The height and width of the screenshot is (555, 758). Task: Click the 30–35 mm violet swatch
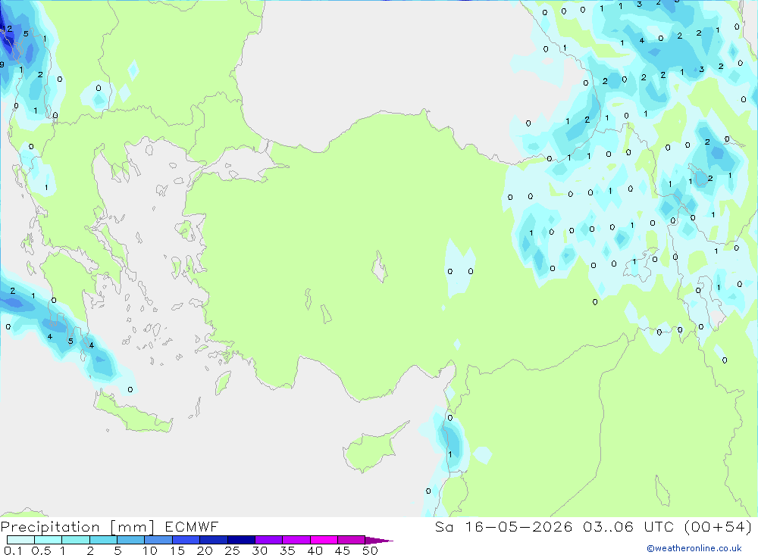(269, 540)
